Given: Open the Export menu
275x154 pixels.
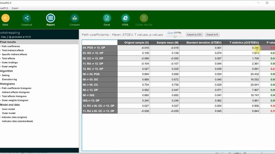Looking at the screenshot, I should coord(15,8).
